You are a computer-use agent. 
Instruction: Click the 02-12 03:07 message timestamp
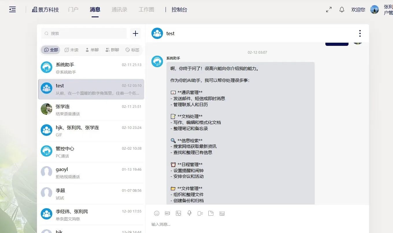click(257, 52)
